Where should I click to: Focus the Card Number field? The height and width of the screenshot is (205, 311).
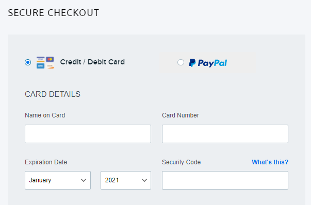[225, 134]
